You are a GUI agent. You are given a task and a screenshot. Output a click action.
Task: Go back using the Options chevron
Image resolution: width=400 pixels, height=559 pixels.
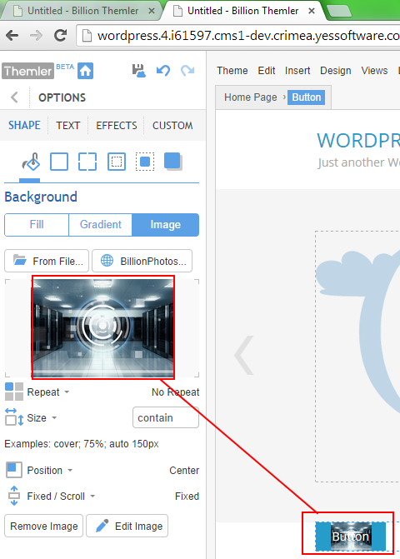click(x=15, y=97)
